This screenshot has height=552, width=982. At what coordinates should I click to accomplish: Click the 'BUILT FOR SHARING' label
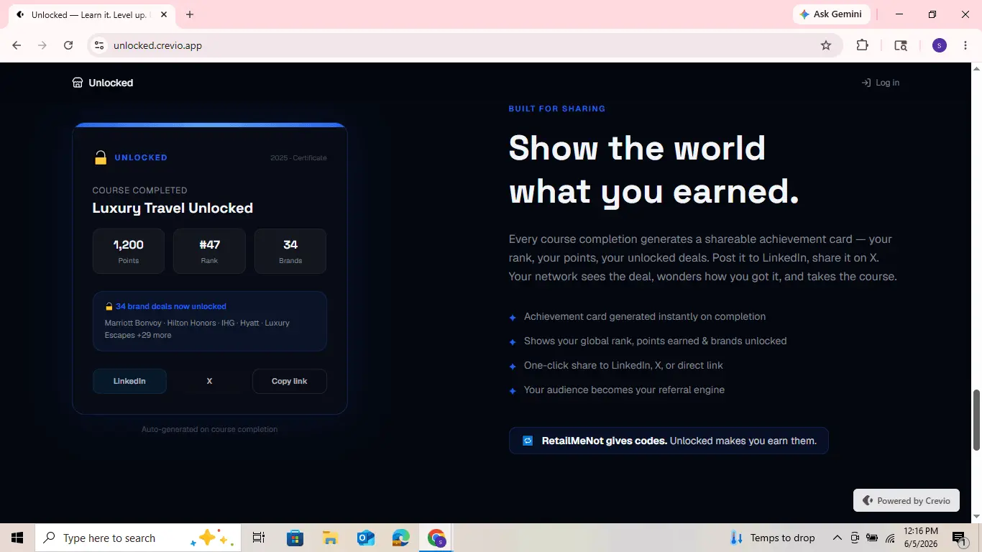tap(557, 109)
